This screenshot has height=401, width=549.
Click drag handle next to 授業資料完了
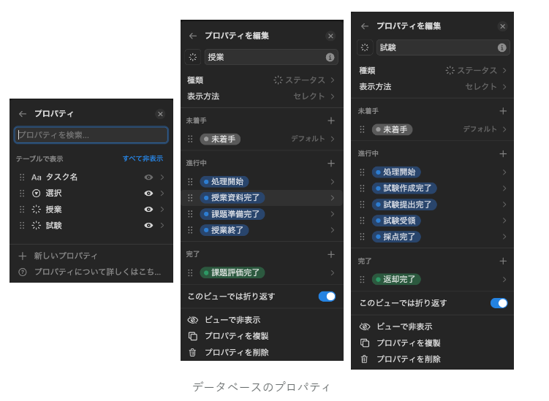point(190,198)
